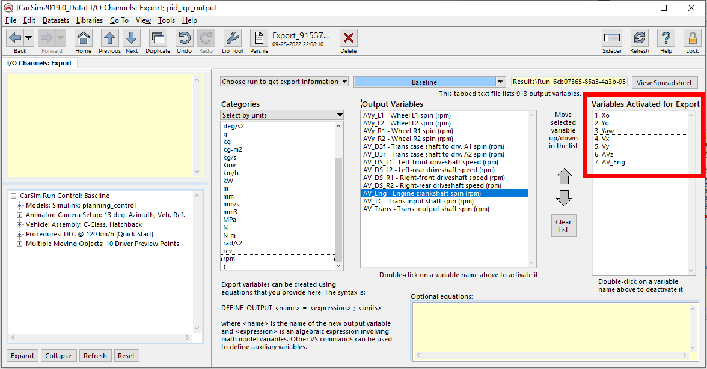Go to the Home screen icon
707x369 pixels.
[x=84, y=38]
